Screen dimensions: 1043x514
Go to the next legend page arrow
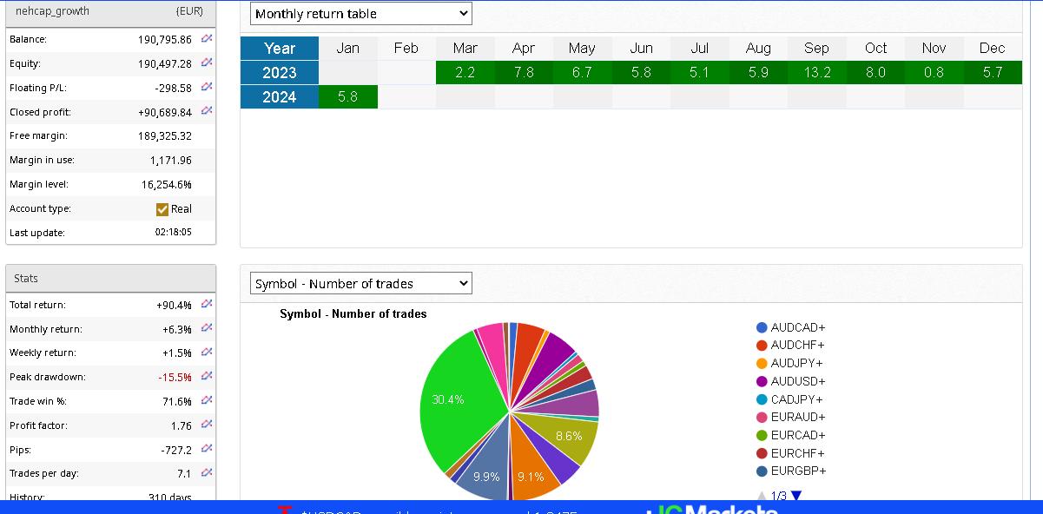tap(796, 497)
